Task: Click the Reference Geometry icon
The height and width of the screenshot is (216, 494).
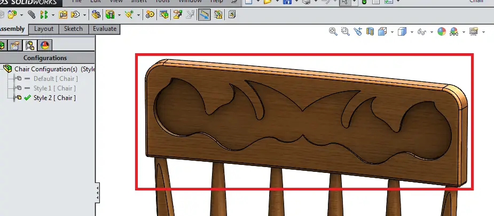Action: [129, 14]
